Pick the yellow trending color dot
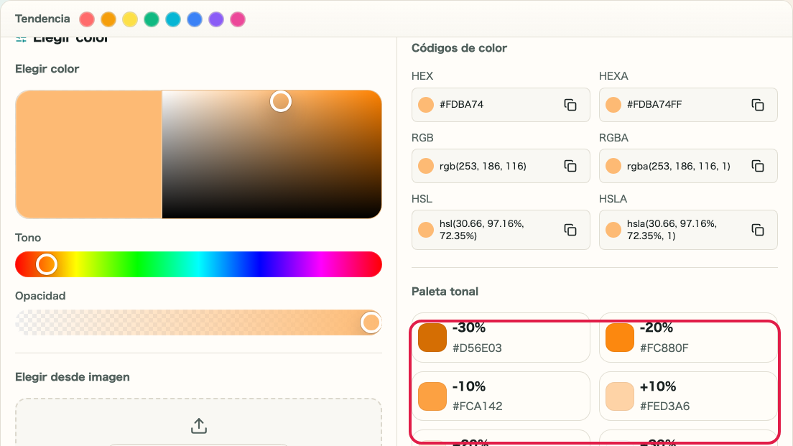The height and width of the screenshot is (446, 793). [x=130, y=19]
